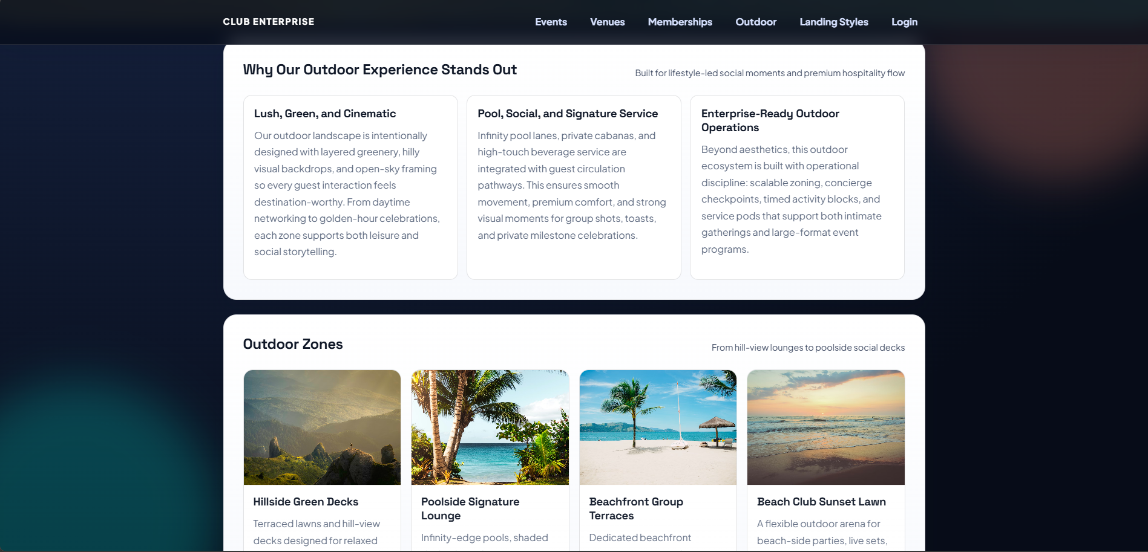This screenshot has height=552, width=1148.
Task: Select the Pool, Social, and Signature Service card
Action: (574, 187)
